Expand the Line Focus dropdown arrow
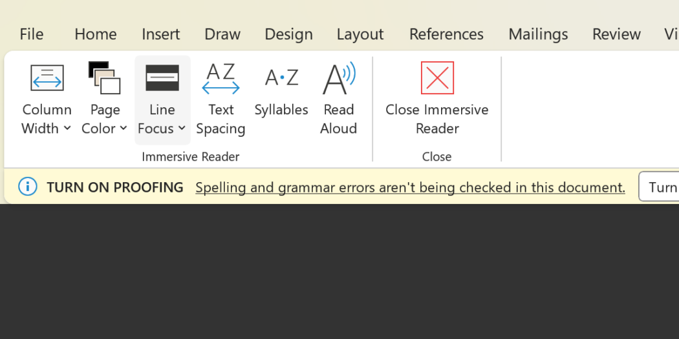 point(182,128)
